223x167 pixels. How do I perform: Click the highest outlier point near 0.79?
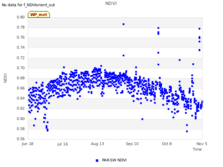pyautogui.click(x=123, y=24)
